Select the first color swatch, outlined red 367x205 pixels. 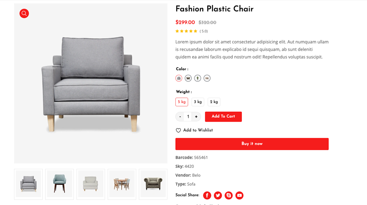coord(179,78)
